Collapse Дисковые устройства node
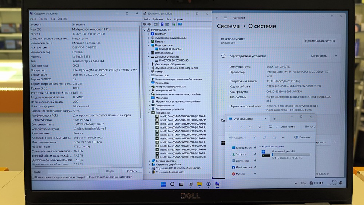 [x=149, y=57]
